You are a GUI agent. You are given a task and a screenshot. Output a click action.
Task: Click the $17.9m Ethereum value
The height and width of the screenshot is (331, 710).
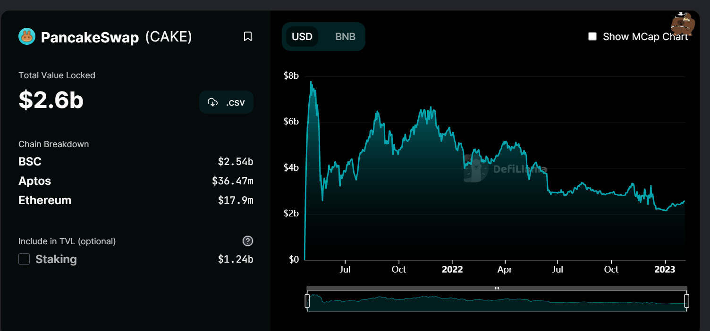click(236, 200)
